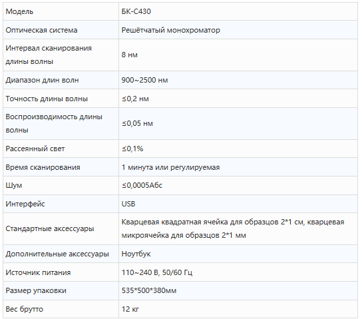The image size is (362, 319).
Task: Select the Ноутбук accessory value
Action: [x=136, y=254]
